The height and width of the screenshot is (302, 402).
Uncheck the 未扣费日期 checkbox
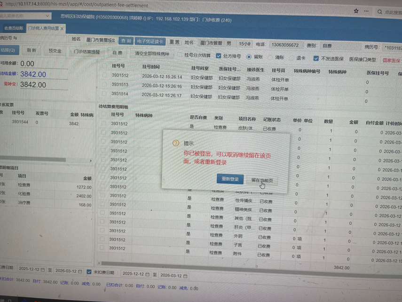[x=89, y=272]
